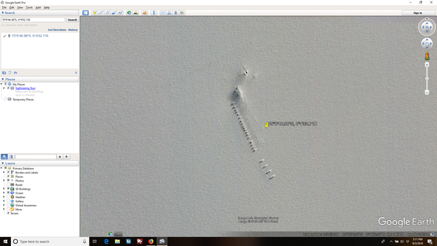Image resolution: width=437 pixels, height=246 pixels.
Task: Zoom in using plus button on slider
Action: click(x=427, y=65)
